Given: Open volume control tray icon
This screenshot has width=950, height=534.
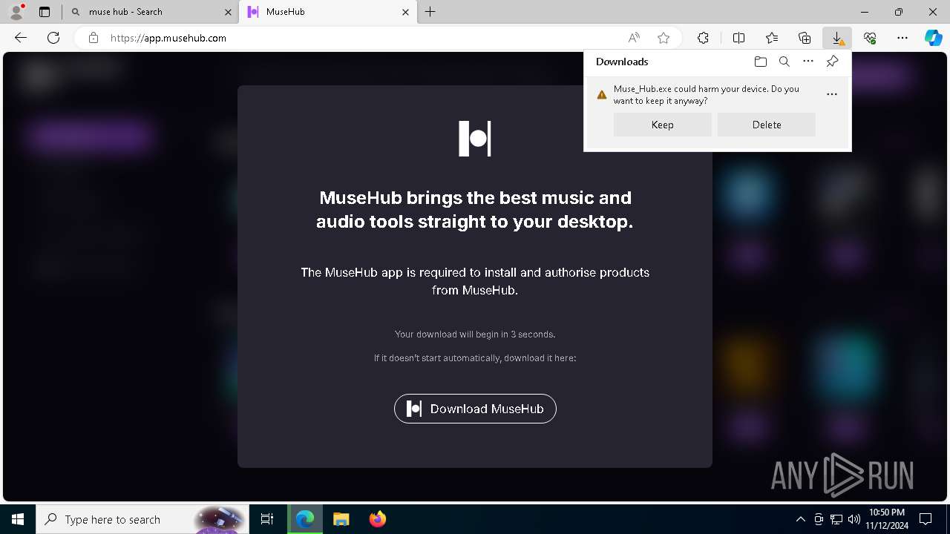Looking at the screenshot, I should (x=854, y=519).
